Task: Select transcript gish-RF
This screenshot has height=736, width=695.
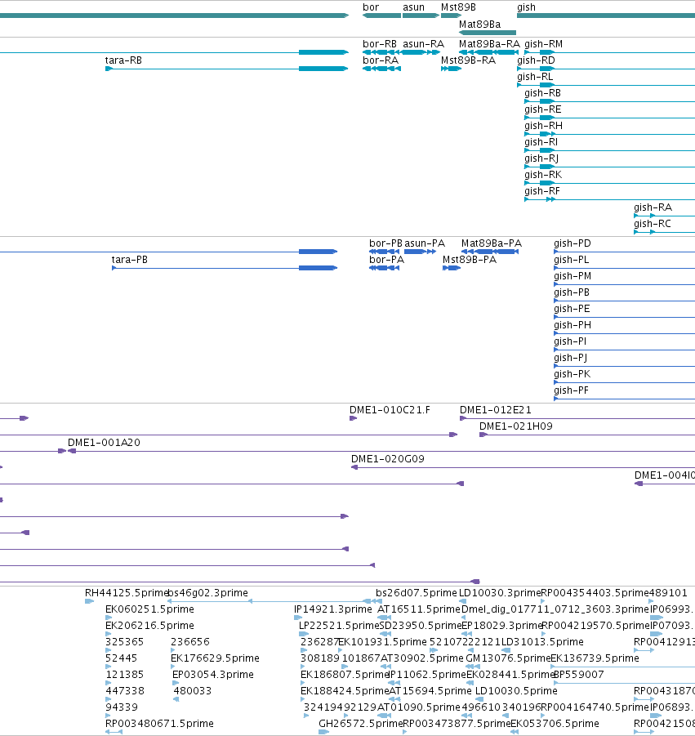Action: tap(542, 191)
